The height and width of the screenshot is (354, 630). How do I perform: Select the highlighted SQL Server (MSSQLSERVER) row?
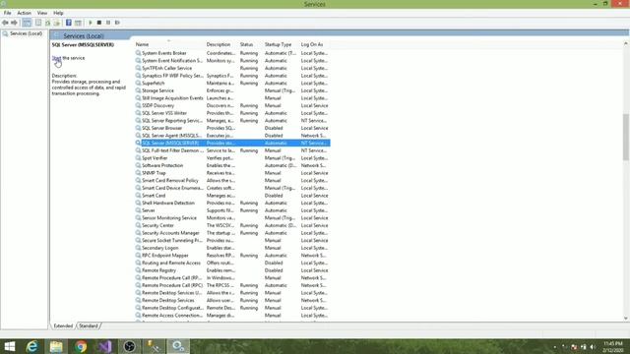point(232,143)
